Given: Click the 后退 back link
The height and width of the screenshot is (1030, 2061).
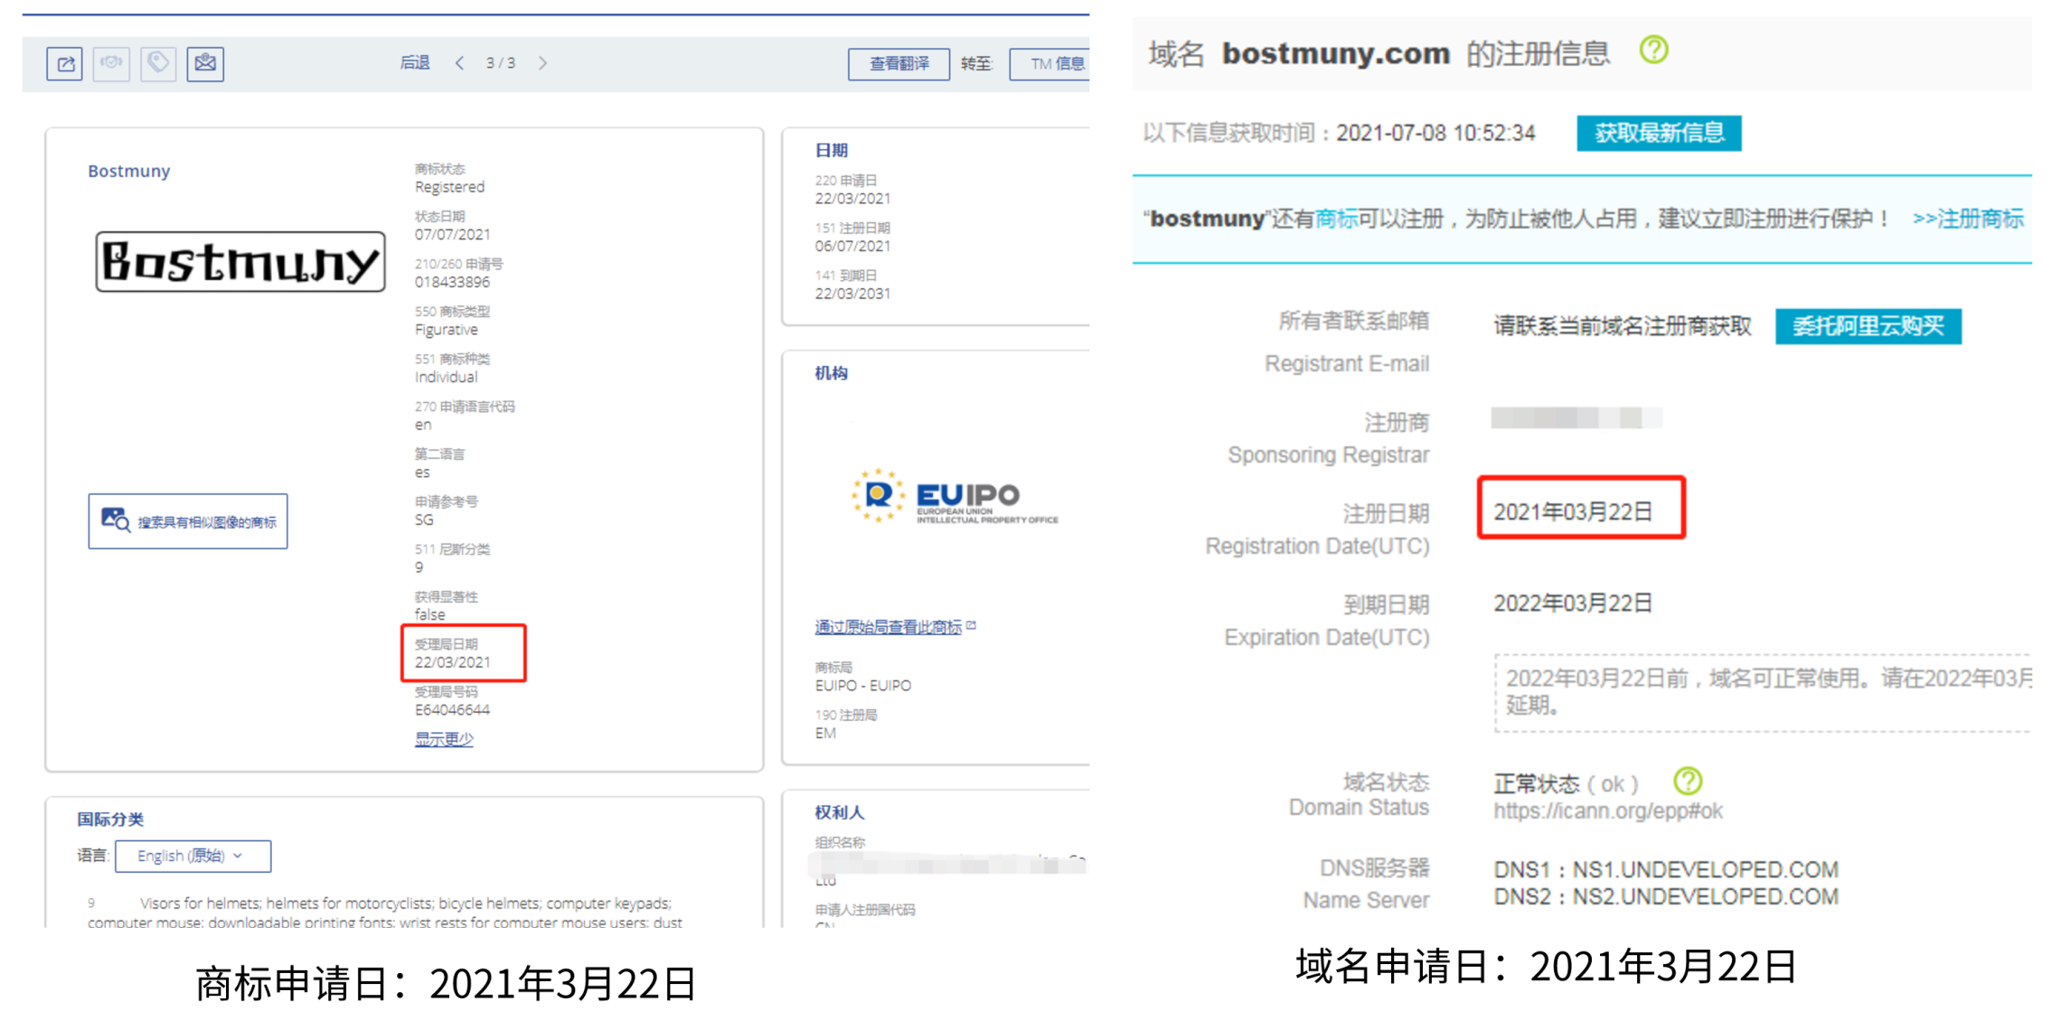Looking at the screenshot, I should pos(415,63).
